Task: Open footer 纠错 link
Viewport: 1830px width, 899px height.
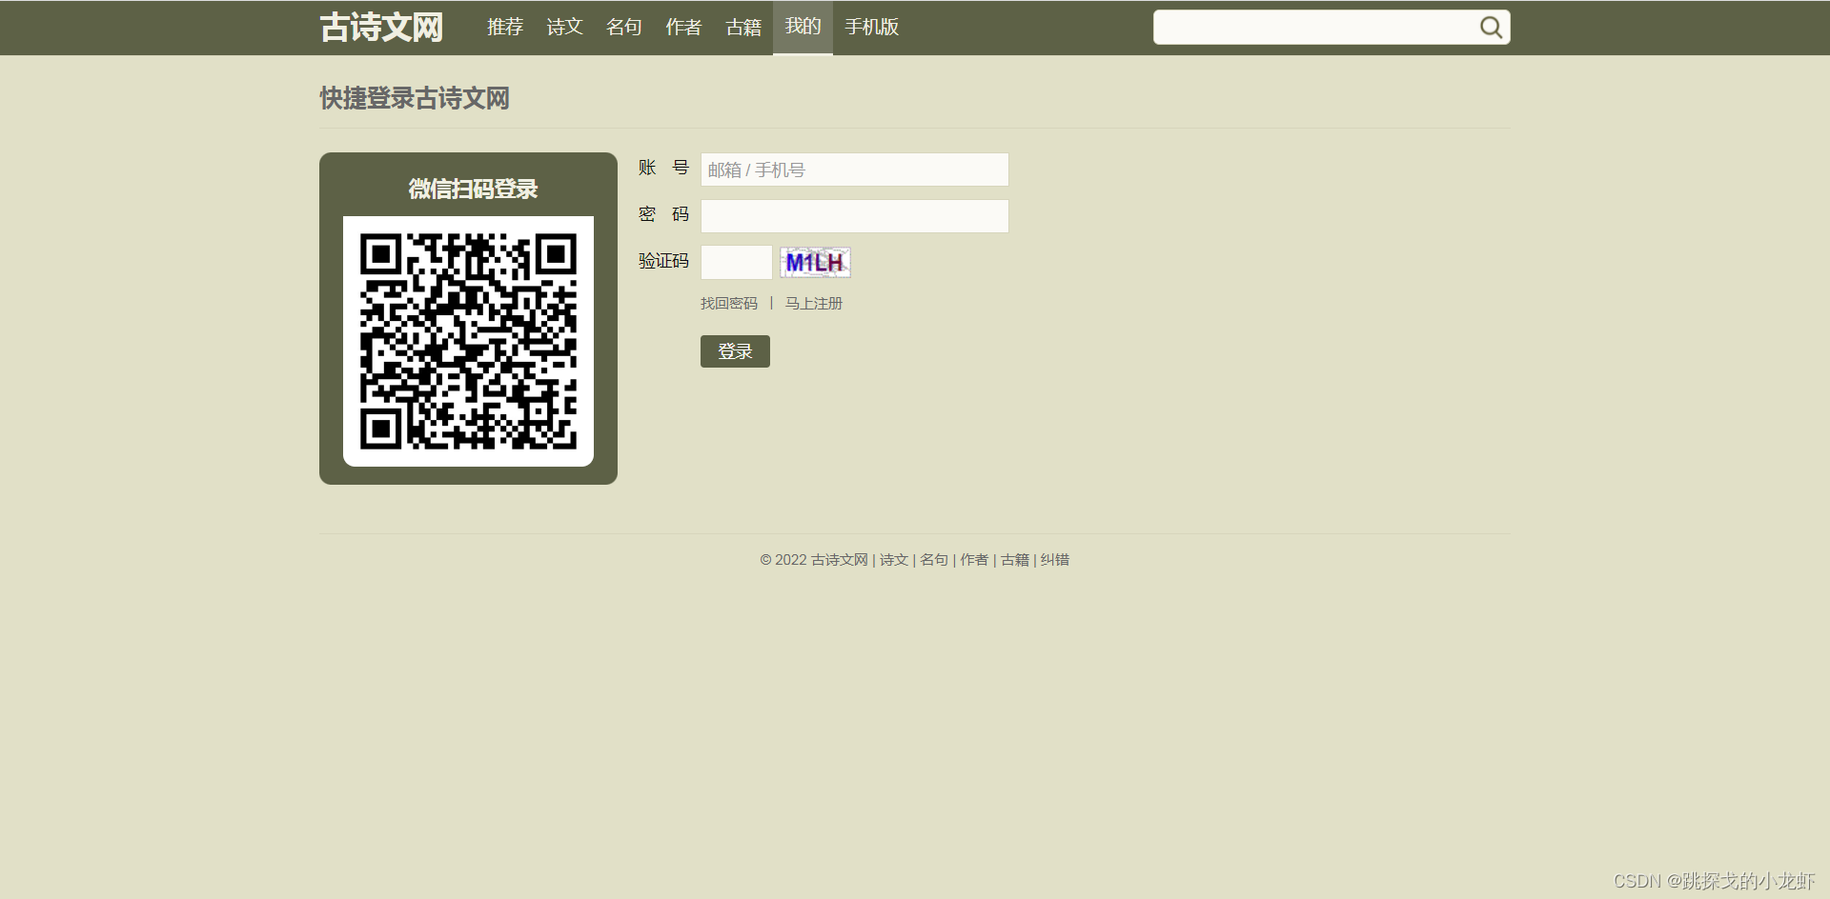Action: [1055, 560]
